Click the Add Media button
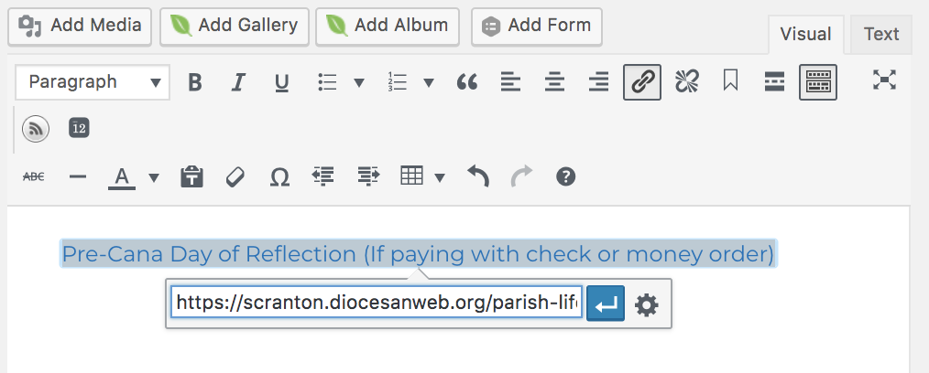929x373 pixels. (x=81, y=27)
